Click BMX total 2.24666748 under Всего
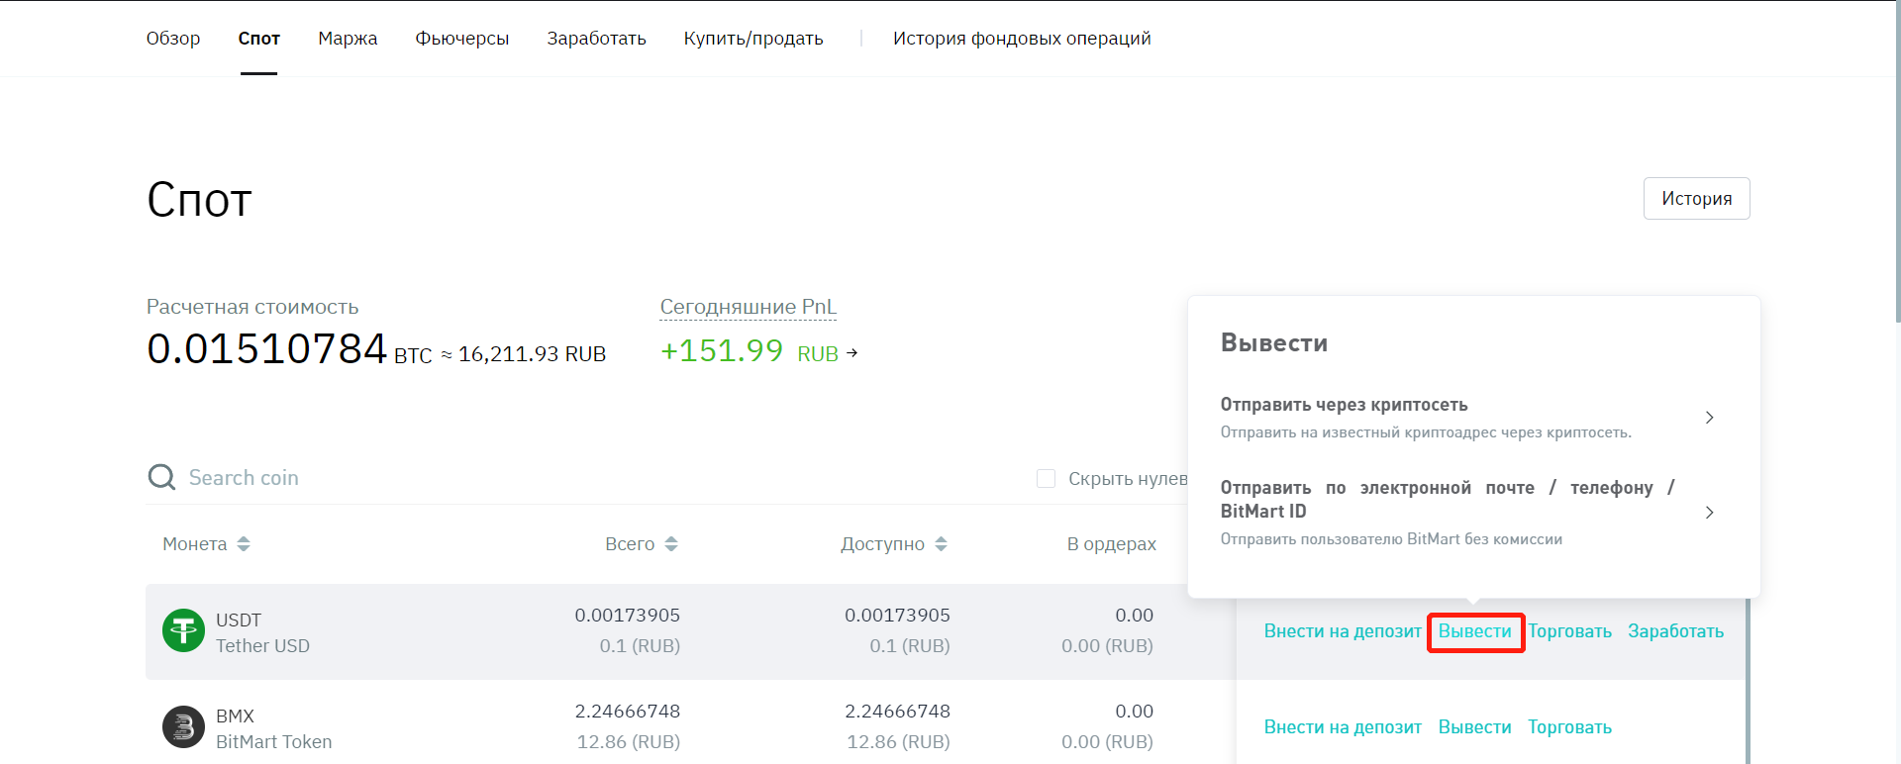 click(x=628, y=712)
